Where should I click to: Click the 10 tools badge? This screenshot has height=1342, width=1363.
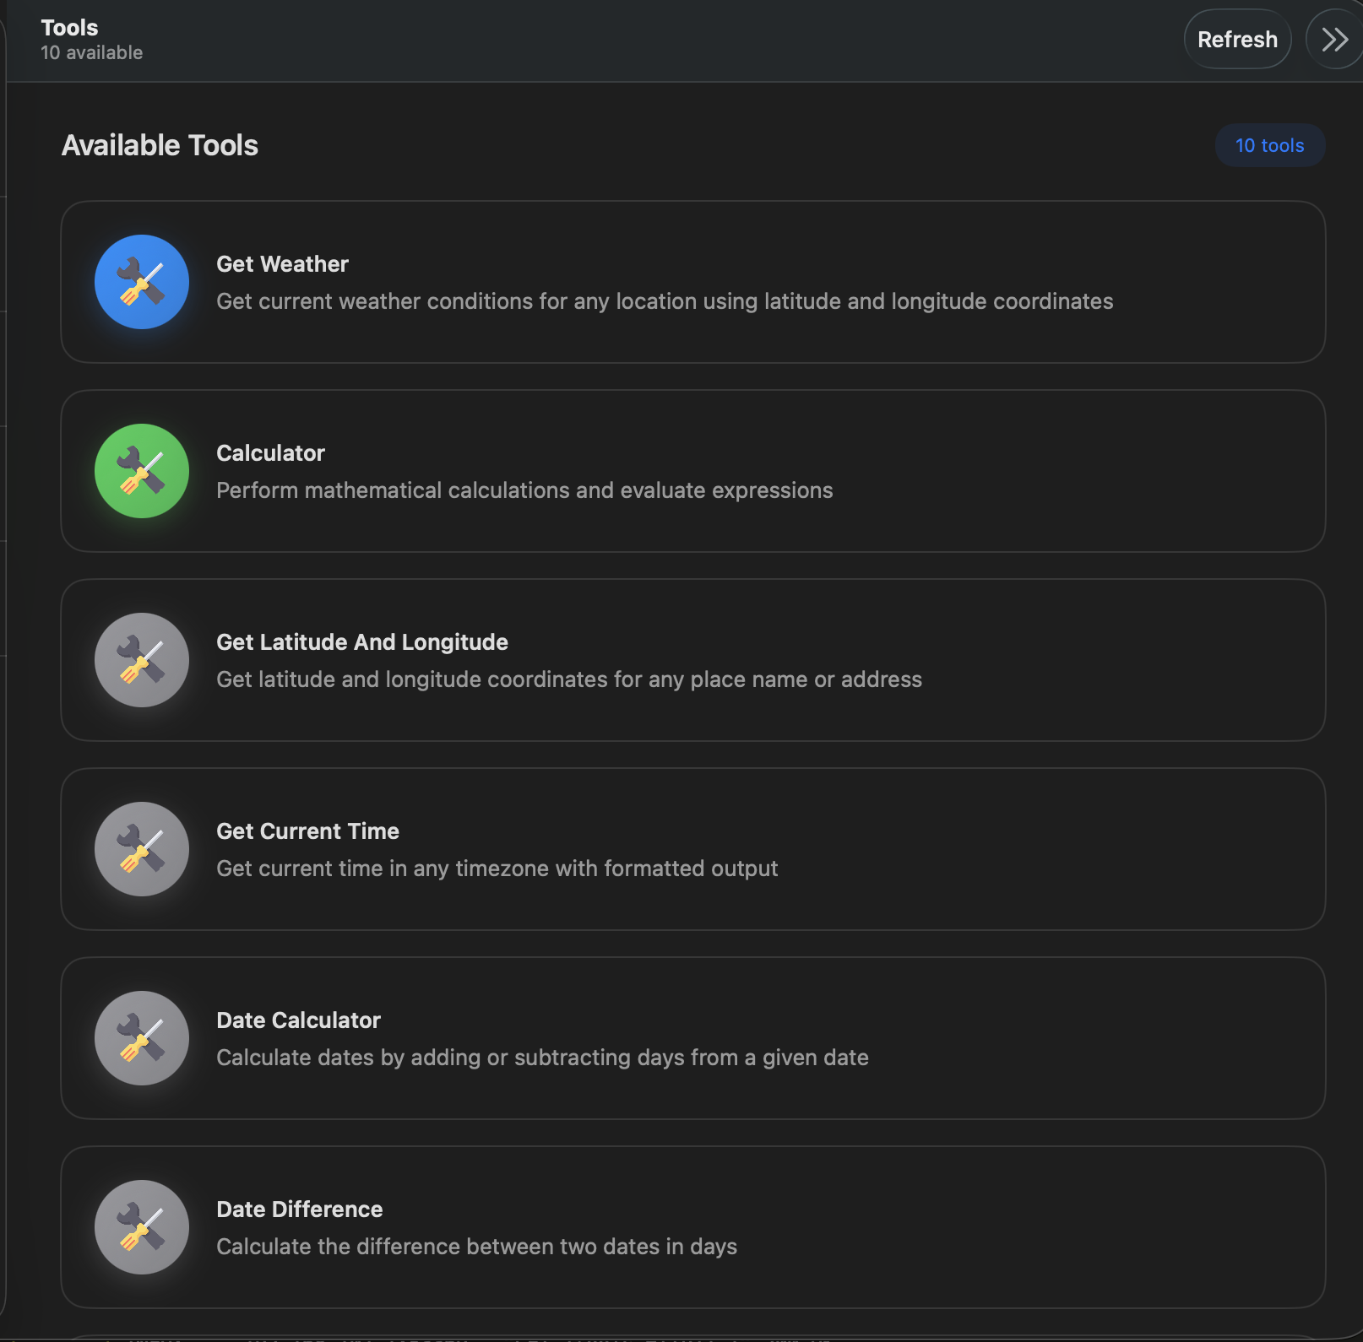pyautogui.click(x=1269, y=145)
